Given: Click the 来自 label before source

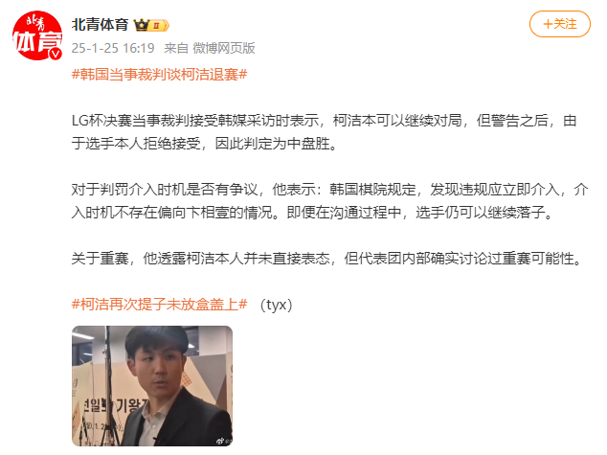Looking at the screenshot, I should 176,48.
